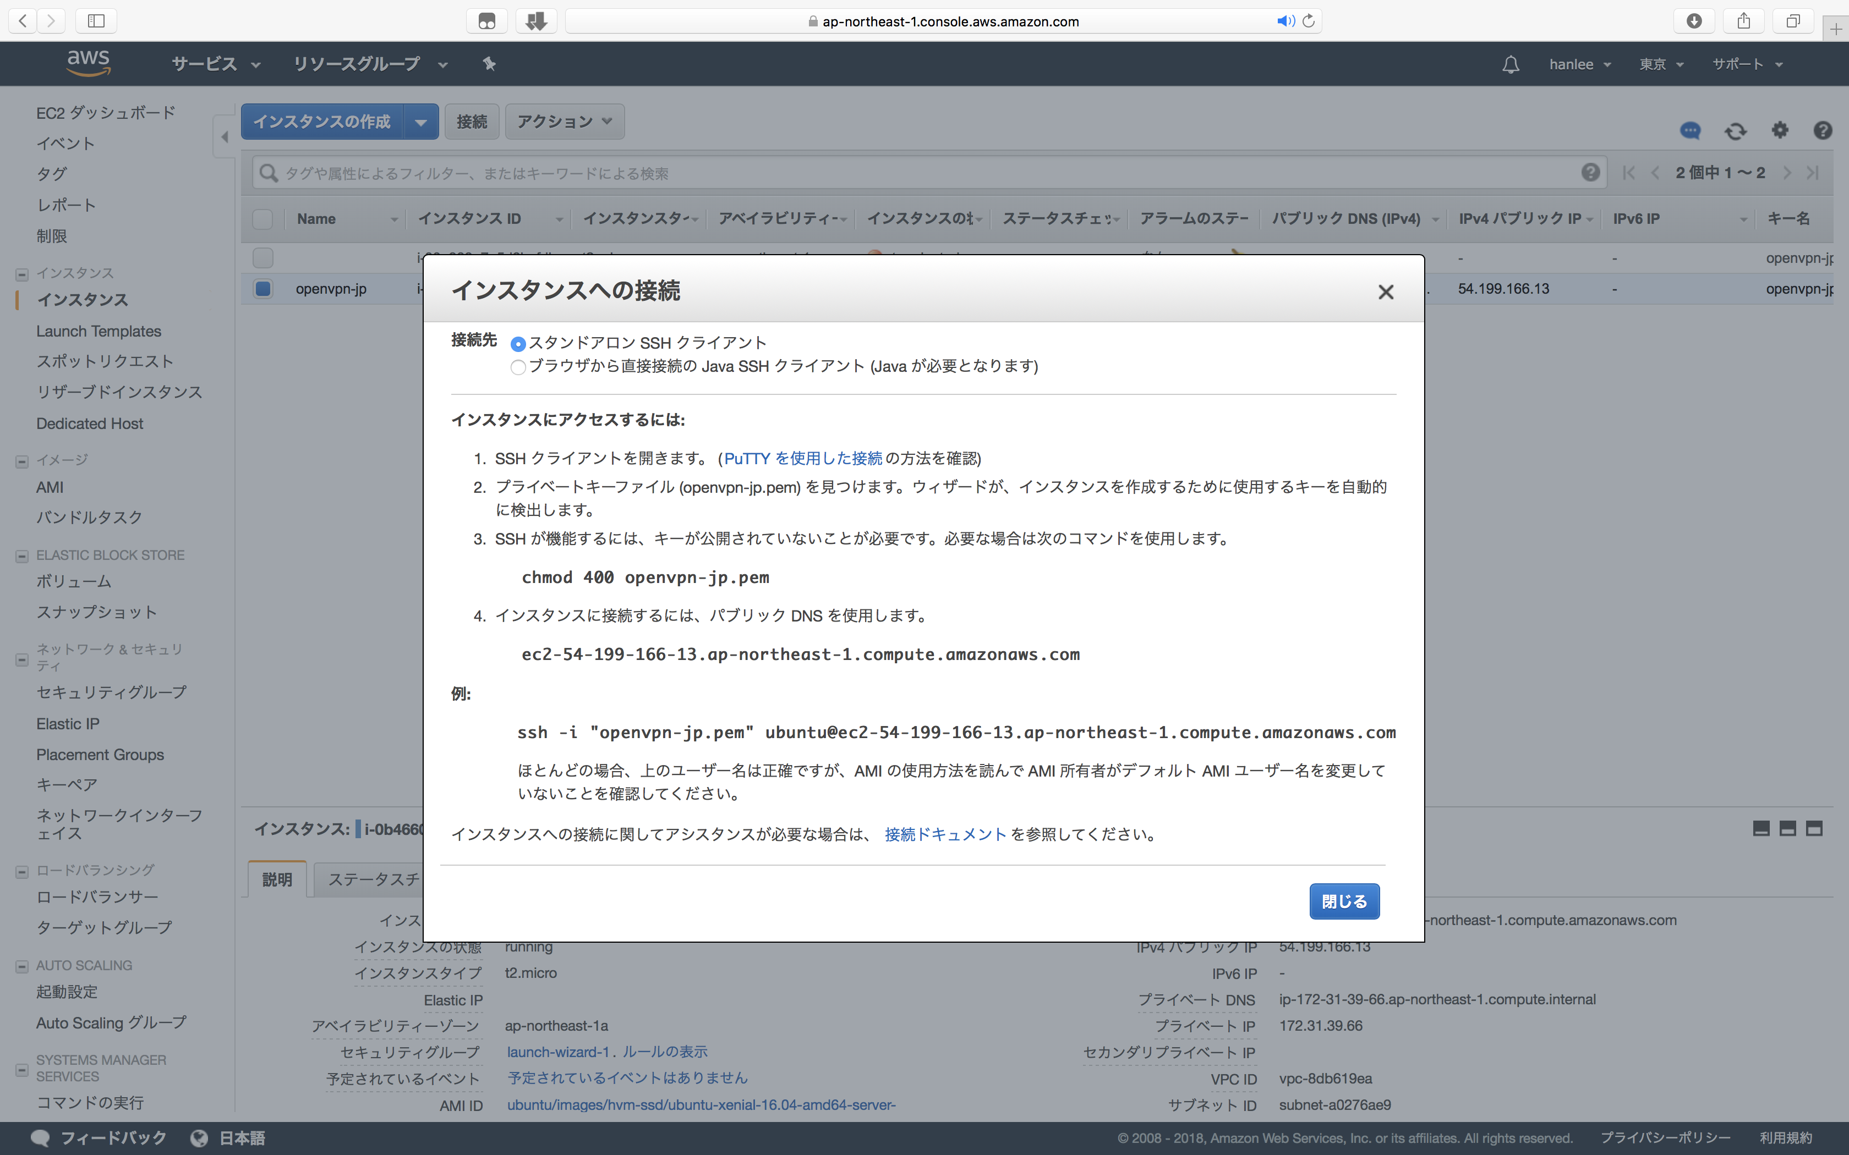The image size is (1849, 1155).
Task: Maximize the details pane layout icon
Action: click(x=1814, y=829)
